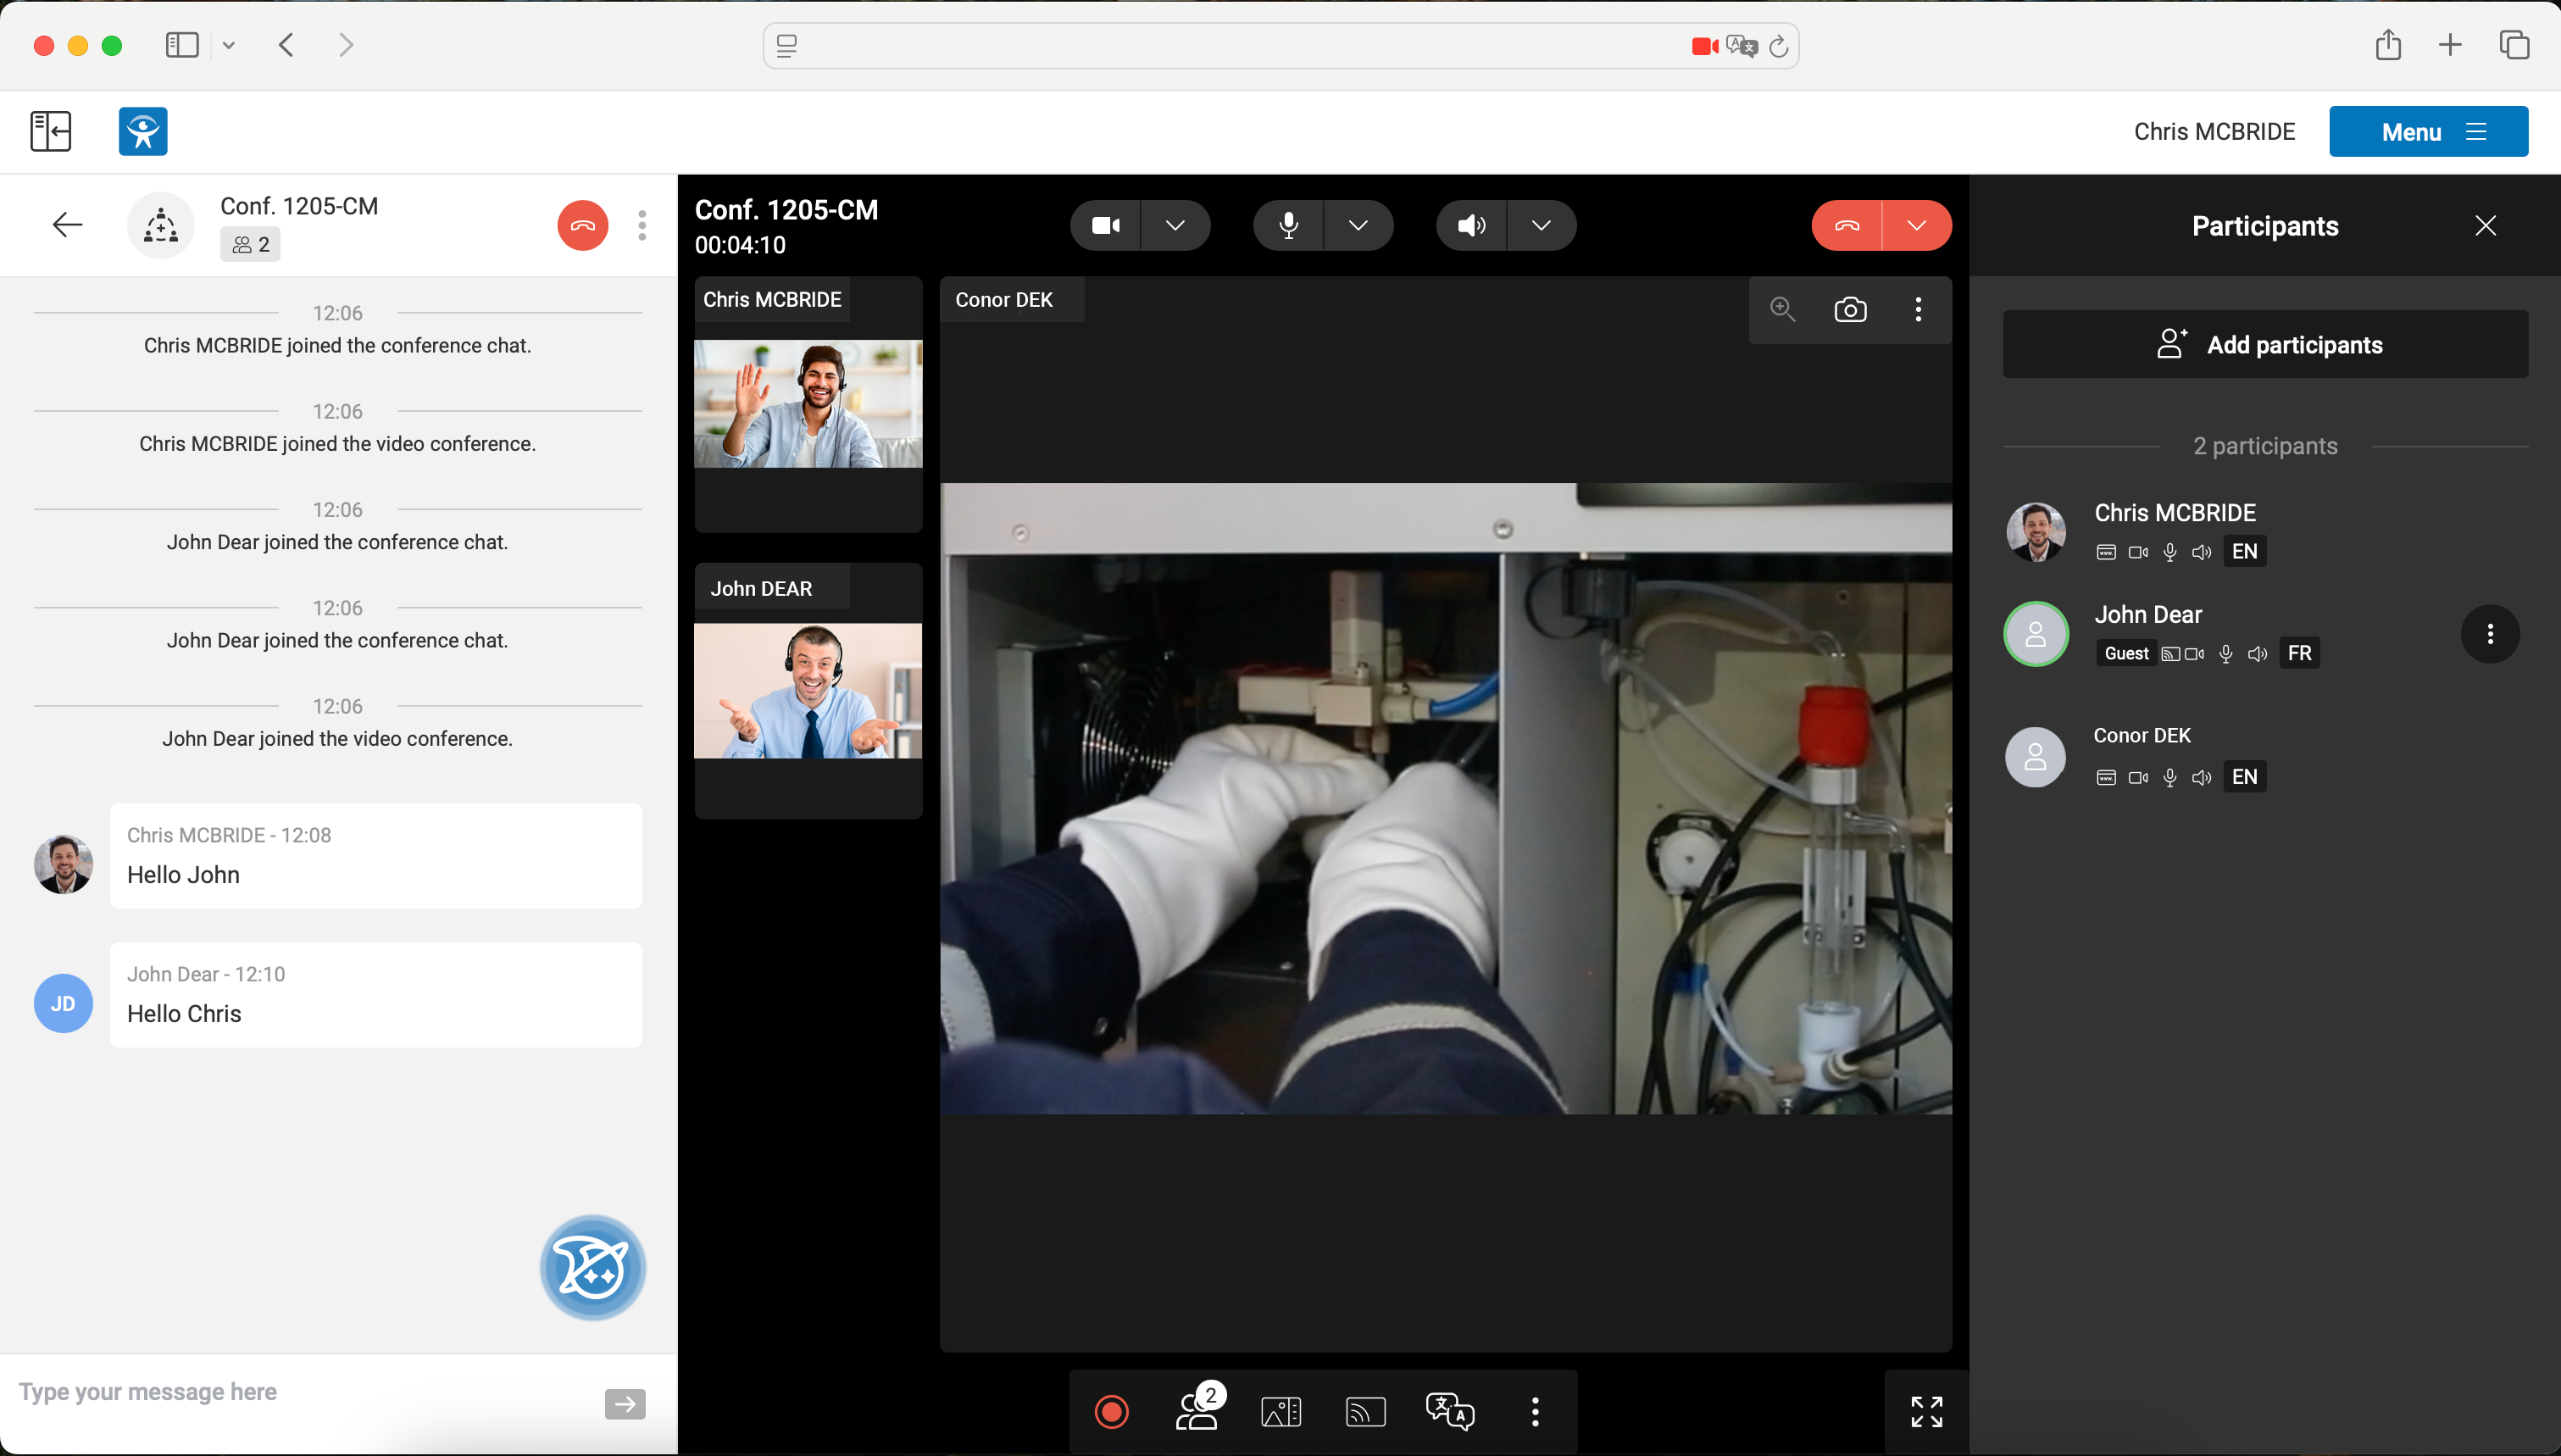The width and height of the screenshot is (2561, 1456).
Task: Open the participants list icon with badge
Action: [1197, 1411]
